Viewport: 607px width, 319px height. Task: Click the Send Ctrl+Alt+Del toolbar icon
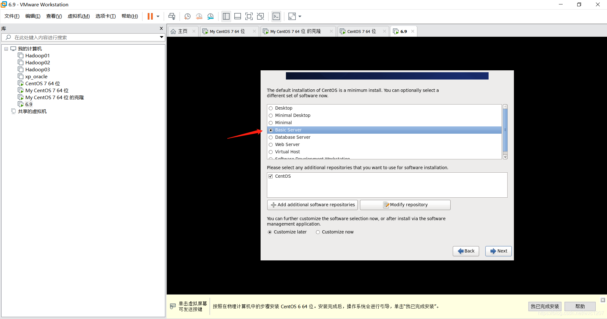coord(172,16)
